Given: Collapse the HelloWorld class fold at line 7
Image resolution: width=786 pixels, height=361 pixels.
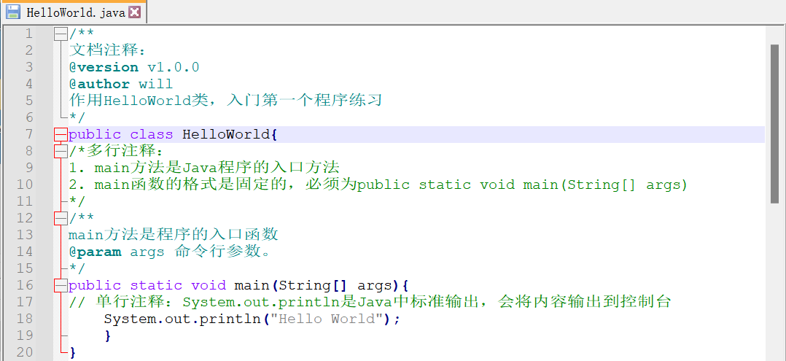Looking at the screenshot, I should [x=61, y=134].
